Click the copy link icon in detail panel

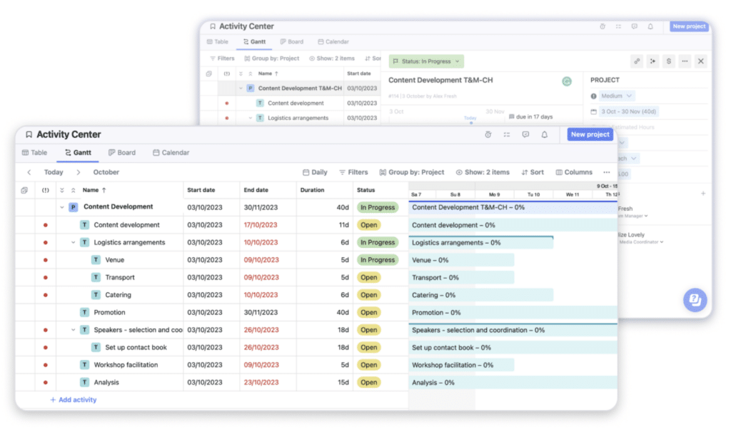point(637,61)
